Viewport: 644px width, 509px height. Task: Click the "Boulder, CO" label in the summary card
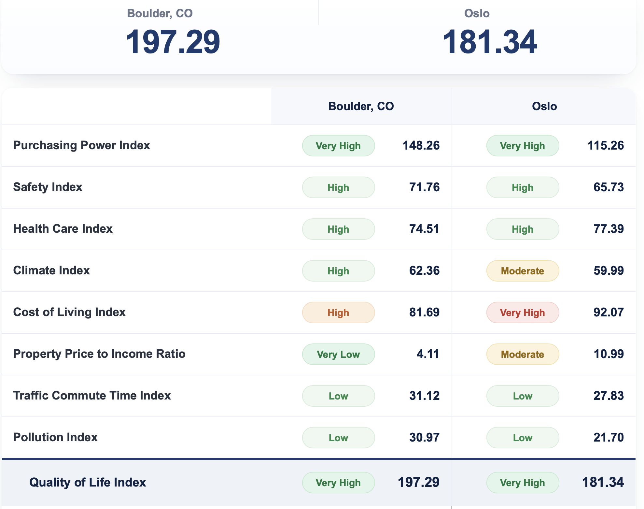coord(160,13)
